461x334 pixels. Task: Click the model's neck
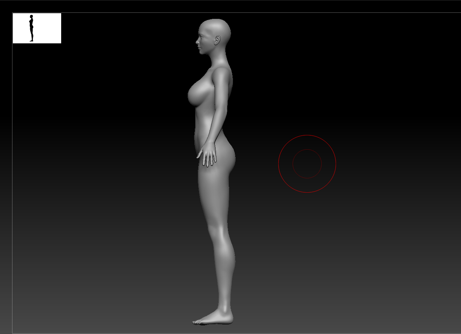pos(216,58)
